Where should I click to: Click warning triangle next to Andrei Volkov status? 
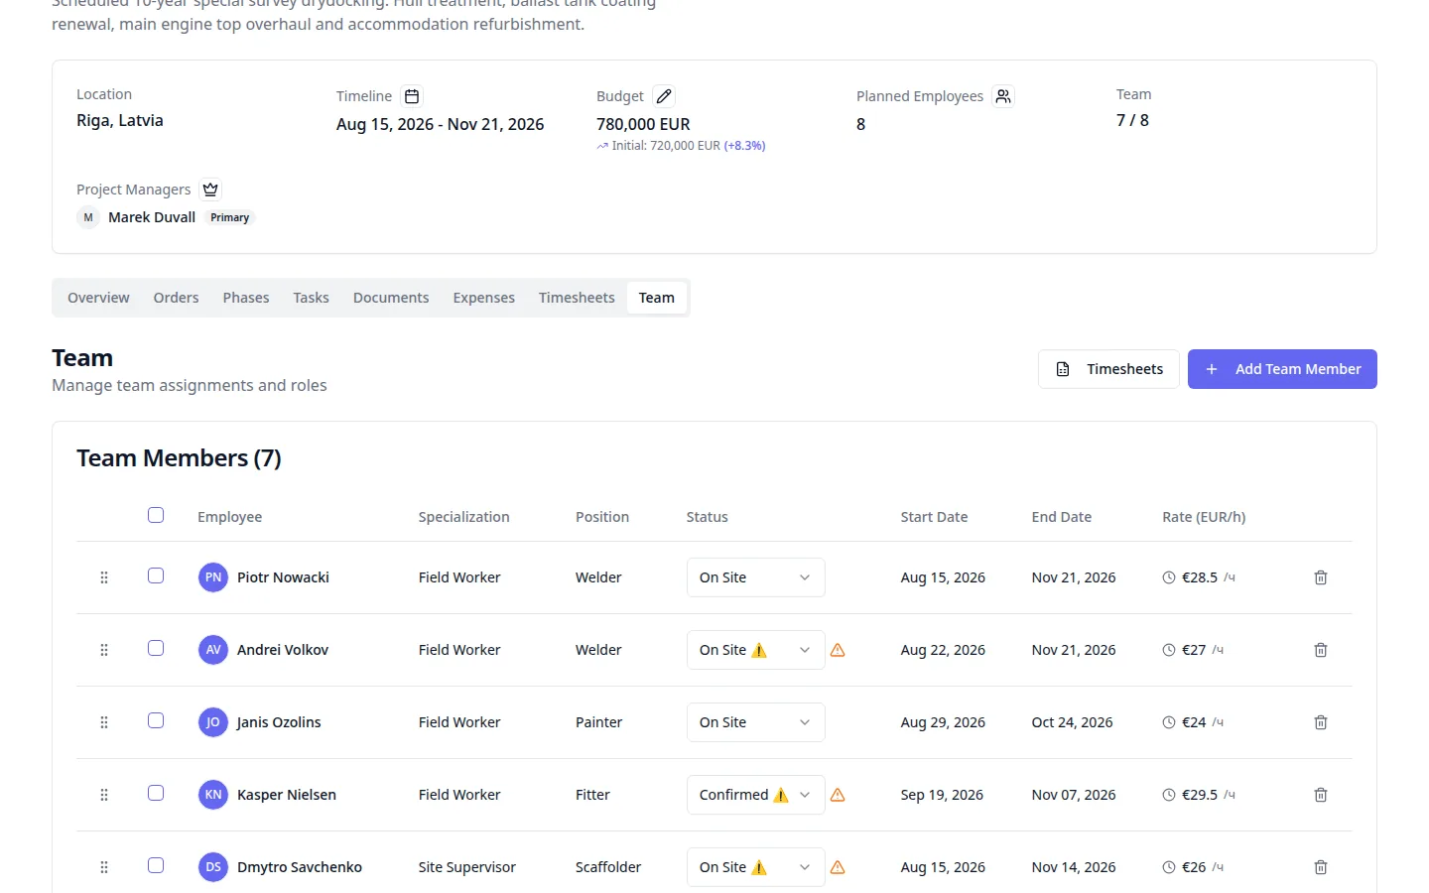pos(838,650)
